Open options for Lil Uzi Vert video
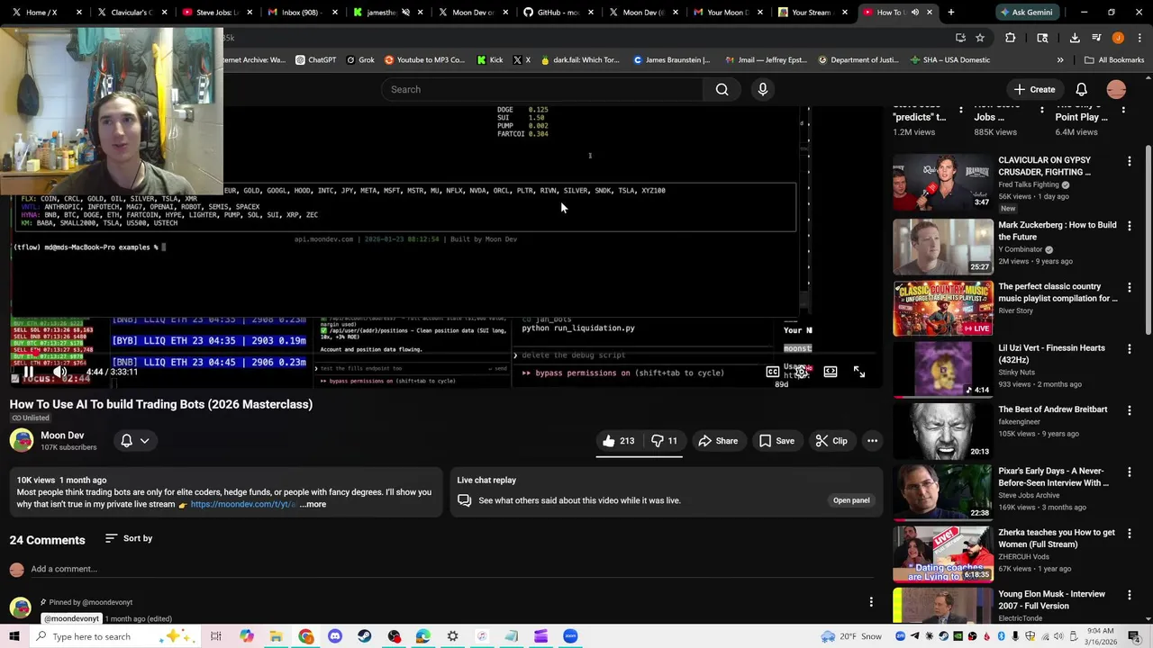This screenshot has height=648, width=1153. pyautogui.click(x=1129, y=349)
